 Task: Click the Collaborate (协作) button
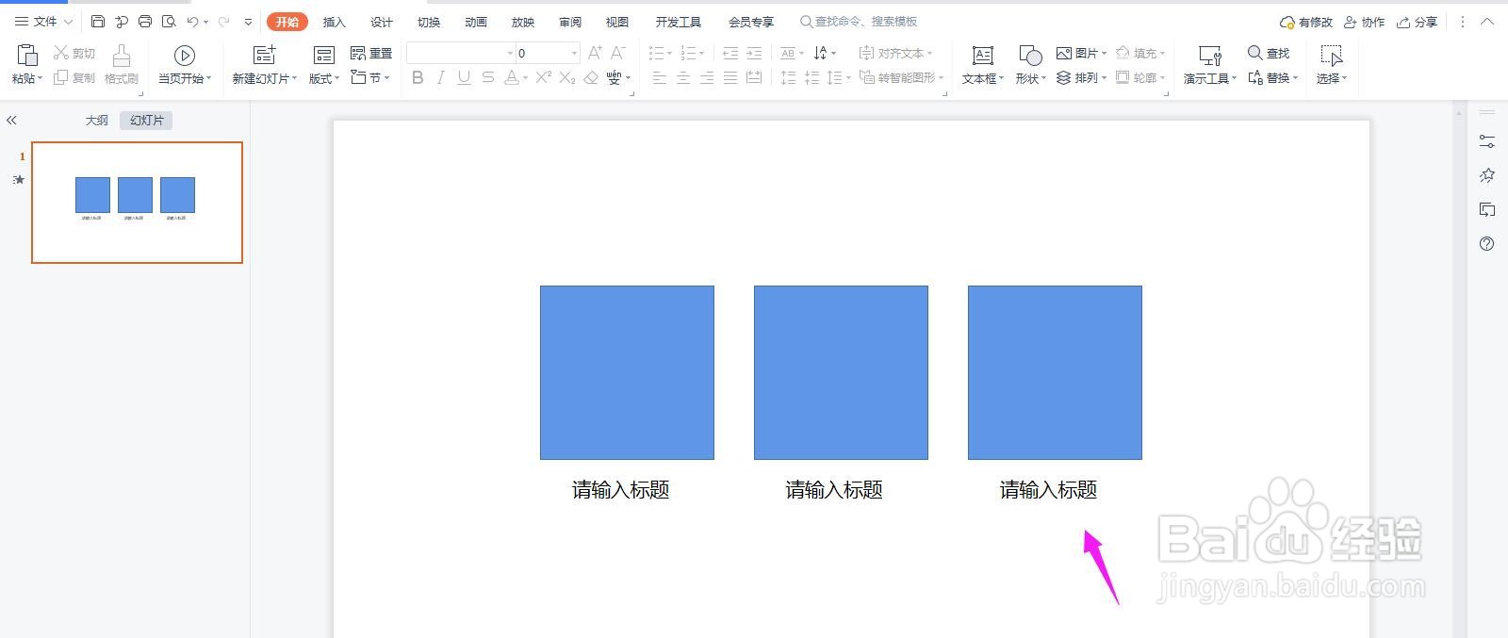[1365, 22]
